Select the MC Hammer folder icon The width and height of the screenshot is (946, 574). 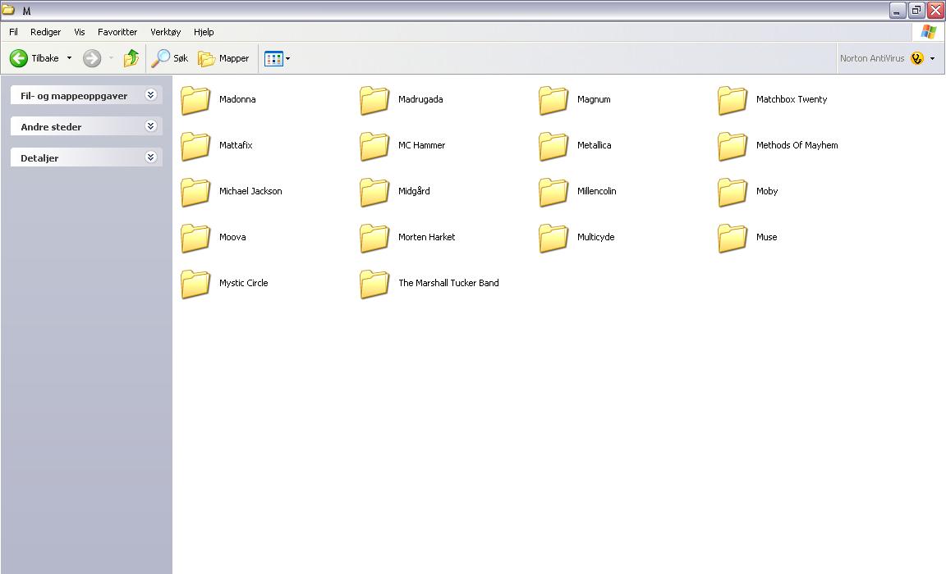[x=374, y=146]
